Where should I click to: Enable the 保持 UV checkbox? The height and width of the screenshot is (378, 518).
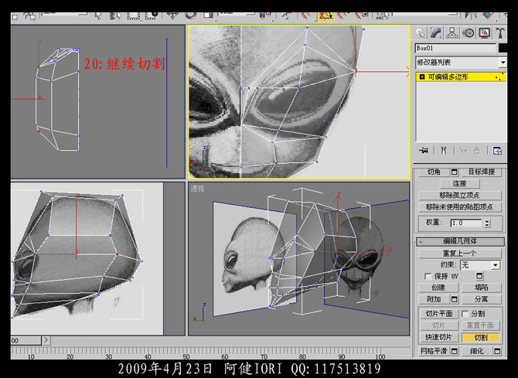click(428, 276)
